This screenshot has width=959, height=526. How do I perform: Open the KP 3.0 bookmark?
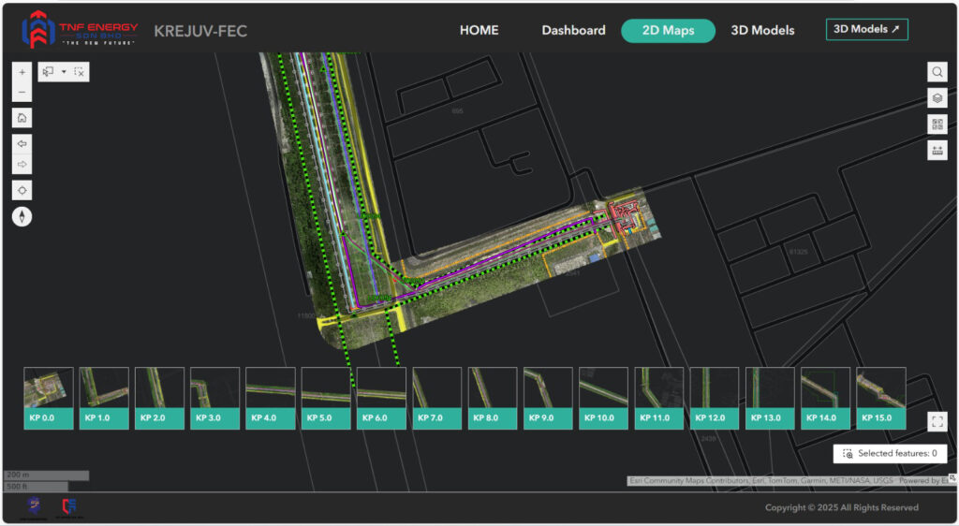214,399
